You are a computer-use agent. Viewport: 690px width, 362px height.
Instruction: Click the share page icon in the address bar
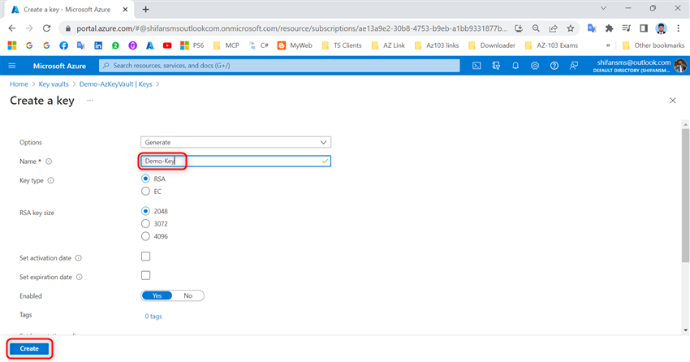point(553,28)
